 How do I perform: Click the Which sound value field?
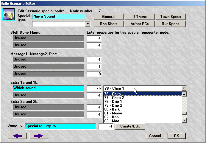click(x=94, y=88)
